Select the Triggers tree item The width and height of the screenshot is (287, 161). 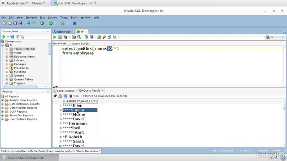pos(19,83)
